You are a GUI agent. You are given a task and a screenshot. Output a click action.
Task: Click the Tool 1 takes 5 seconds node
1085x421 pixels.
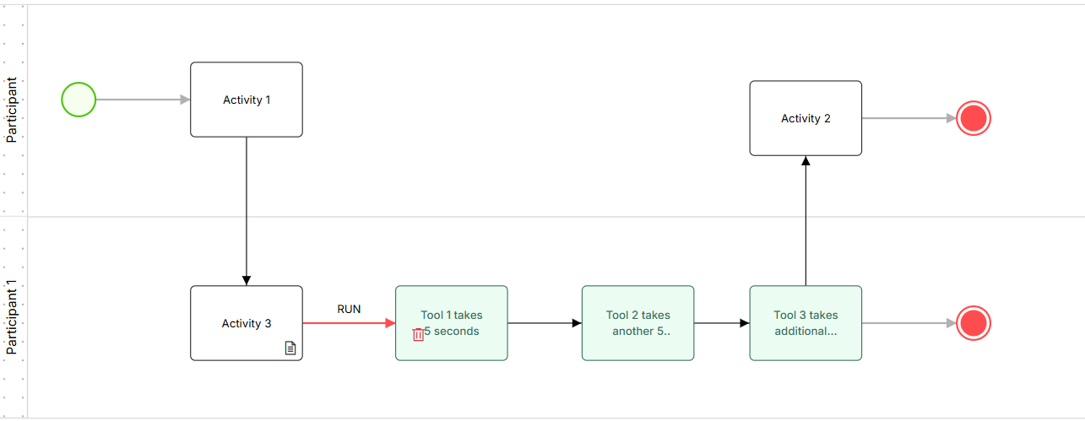coord(452,323)
